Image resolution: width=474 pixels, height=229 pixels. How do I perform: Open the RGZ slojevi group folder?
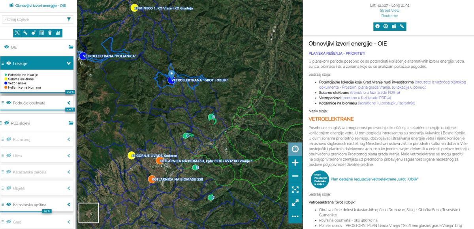pyautogui.click(x=71, y=123)
